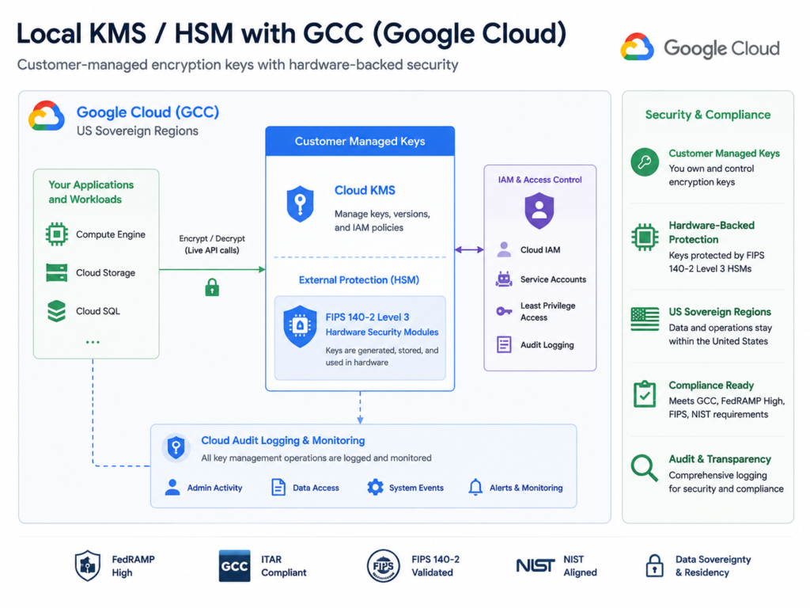Click the Audit & Transparency magnifier icon
Image resolution: width=810 pixels, height=608 pixels.
coord(644,468)
